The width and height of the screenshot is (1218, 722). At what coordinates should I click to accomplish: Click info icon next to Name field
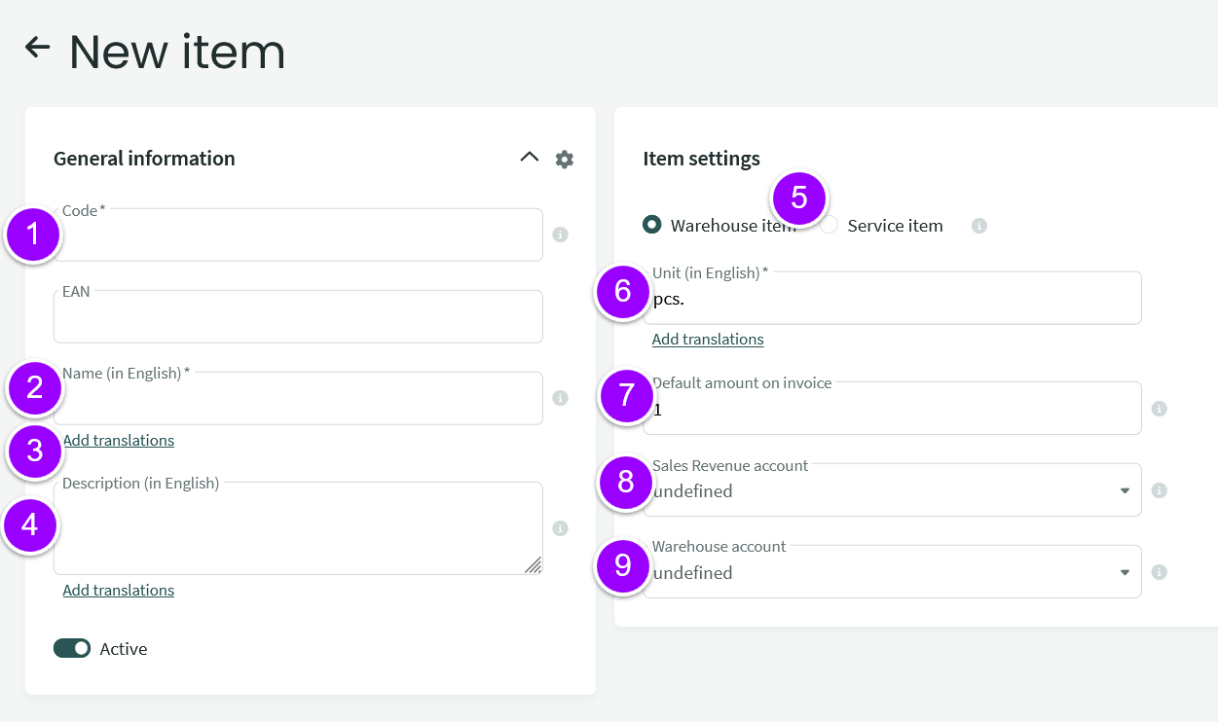click(x=560, y=398)
